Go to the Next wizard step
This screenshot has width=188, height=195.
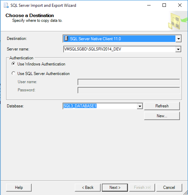115,187
